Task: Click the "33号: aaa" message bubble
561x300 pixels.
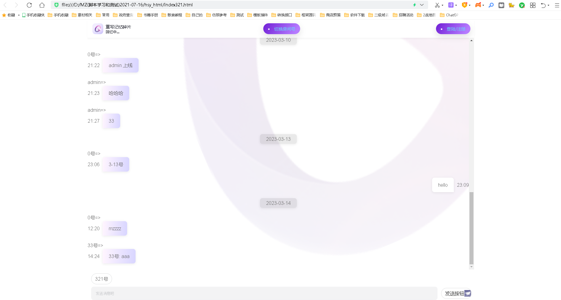Action: [119, 256]
